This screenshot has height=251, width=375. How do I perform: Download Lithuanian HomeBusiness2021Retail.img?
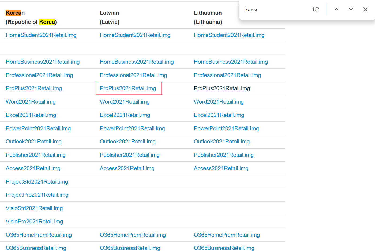click(x=231, y=62)
